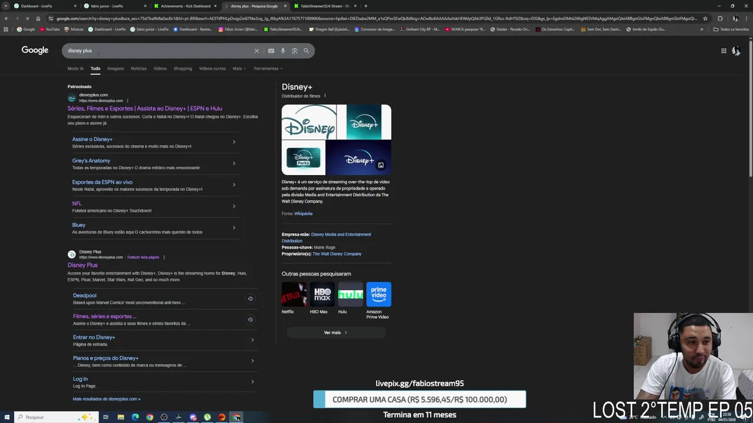The image size is (753, 423).
Task: Click the Windows taskbar Pesquisar search box
Action: click(56, 417)
